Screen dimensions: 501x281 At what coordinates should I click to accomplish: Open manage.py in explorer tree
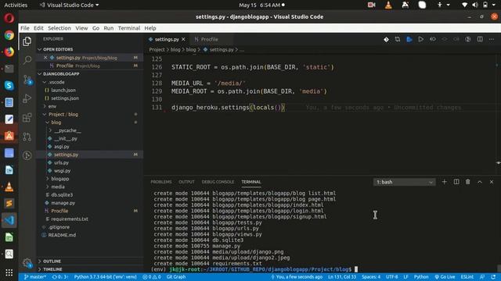tap(63, 203)
